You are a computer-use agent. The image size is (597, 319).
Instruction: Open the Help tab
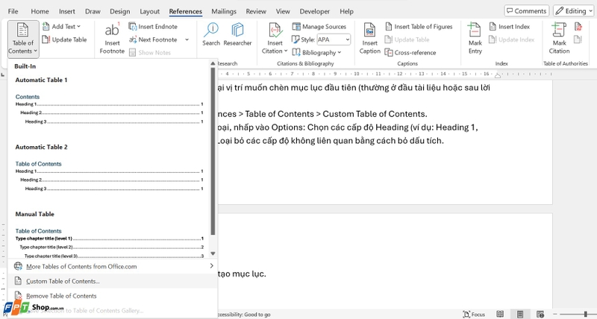tap(346, 11)
